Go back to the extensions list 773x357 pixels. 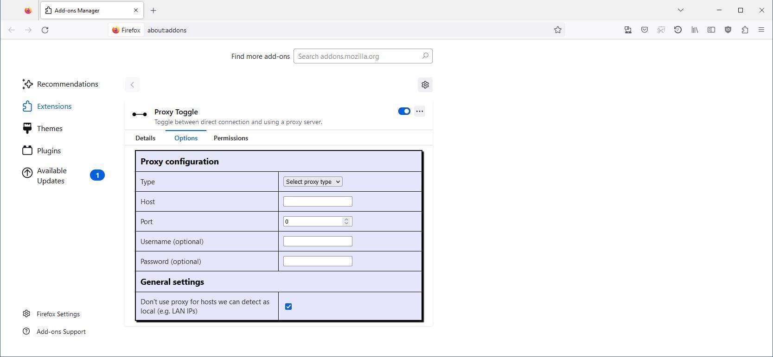click(x=132, y=85)
